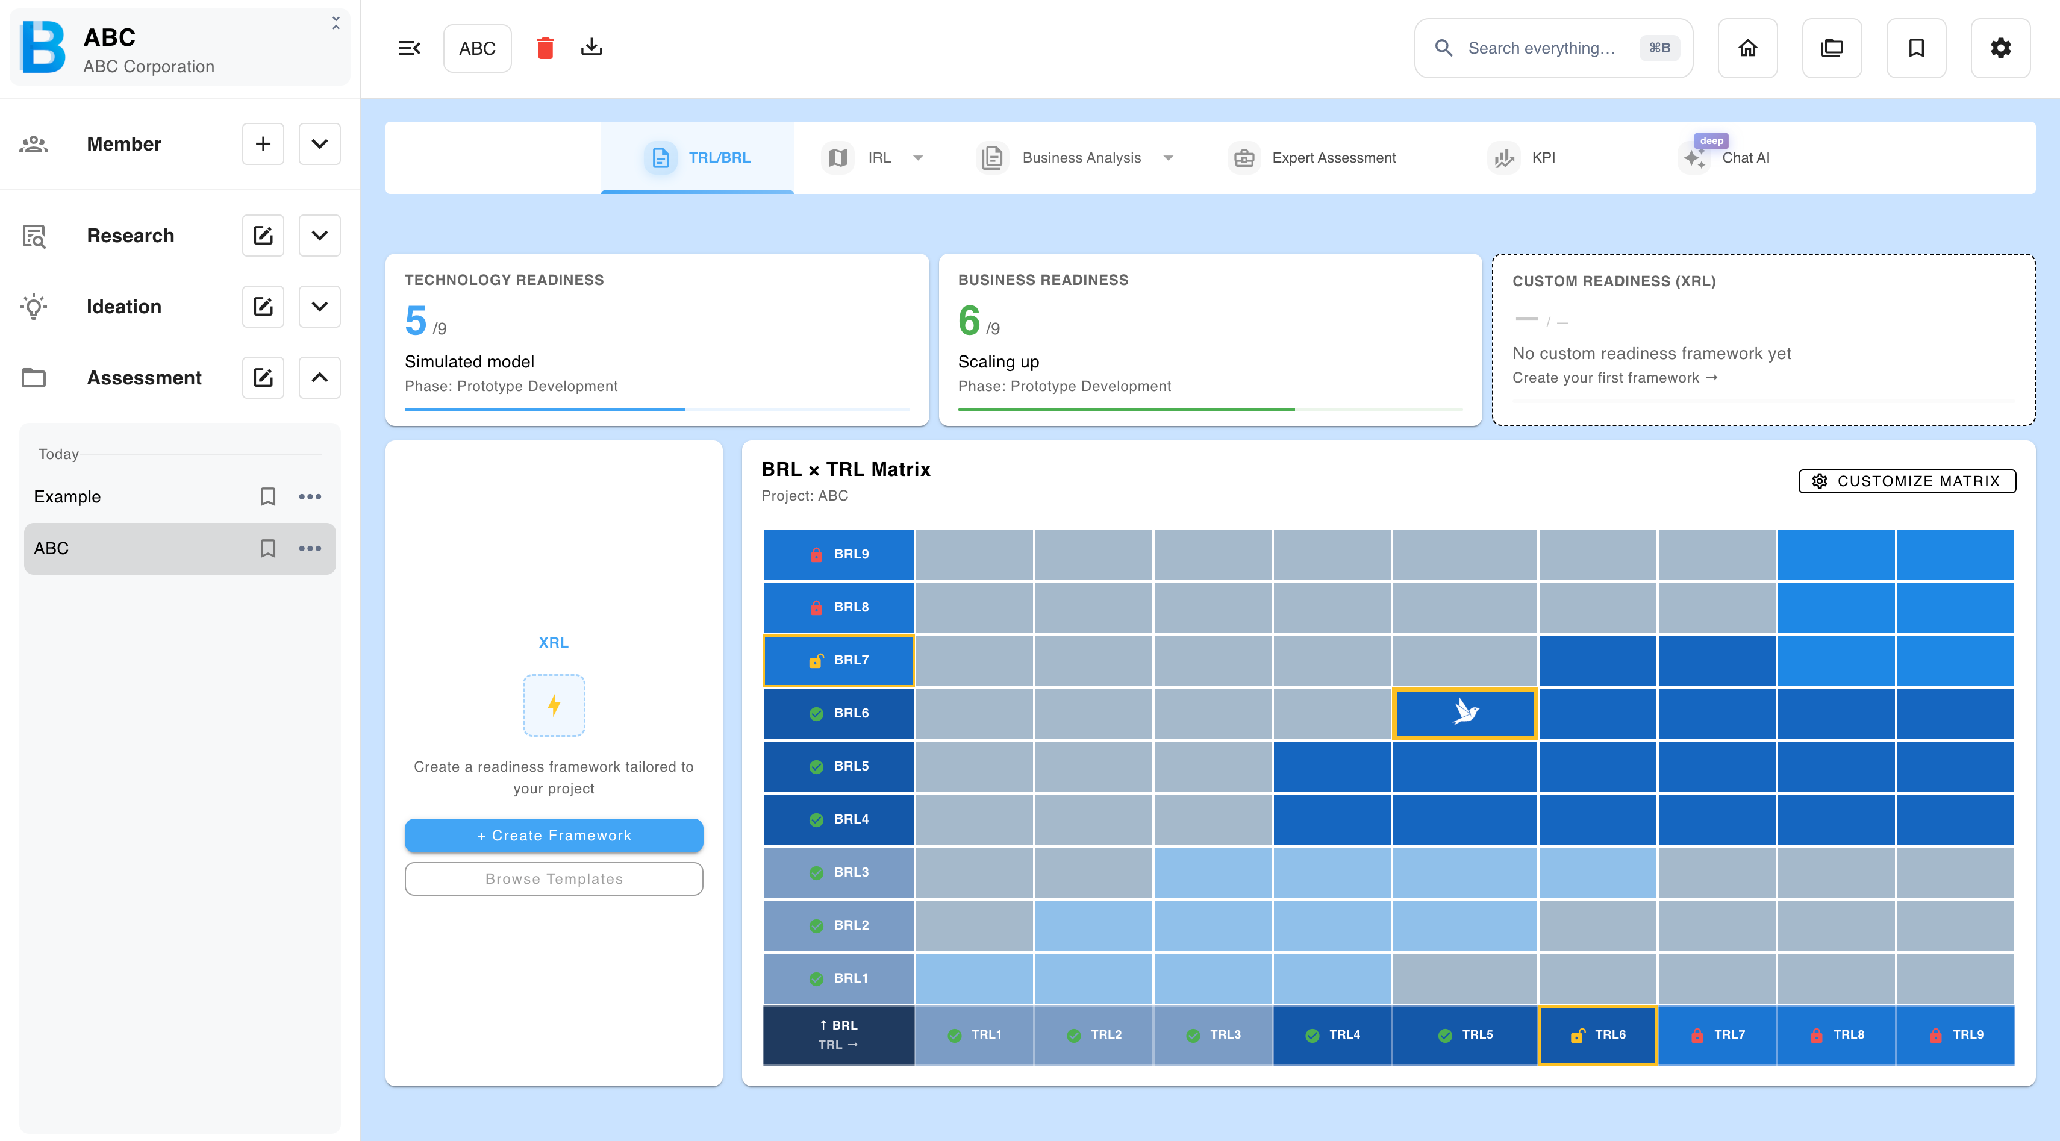Click Customize Matrix button
The height and width of the screenshot is (1141, 2060).
[x=1906, y=481]
